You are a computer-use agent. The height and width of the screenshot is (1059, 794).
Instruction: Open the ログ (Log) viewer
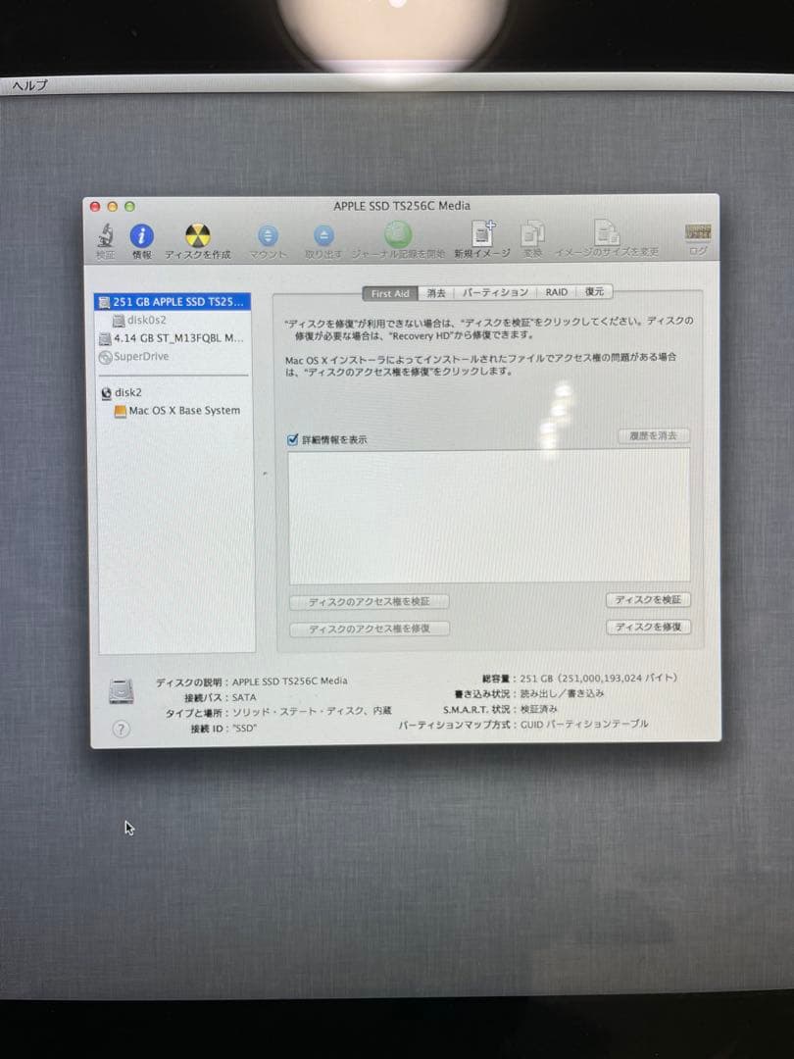click(x=698, y=235)
